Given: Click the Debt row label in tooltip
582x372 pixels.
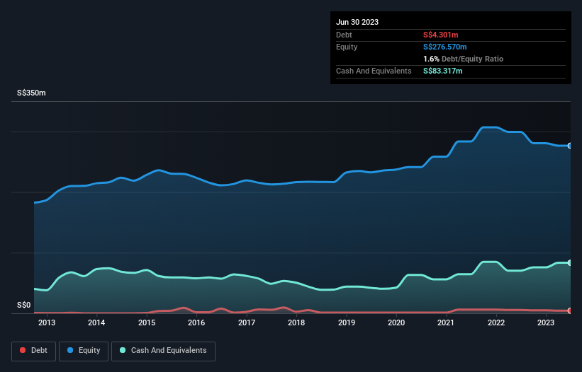Looking at the screenshot, I should pos(344,35).
